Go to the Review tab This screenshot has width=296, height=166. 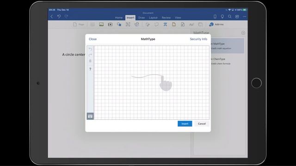pos(166,18)
